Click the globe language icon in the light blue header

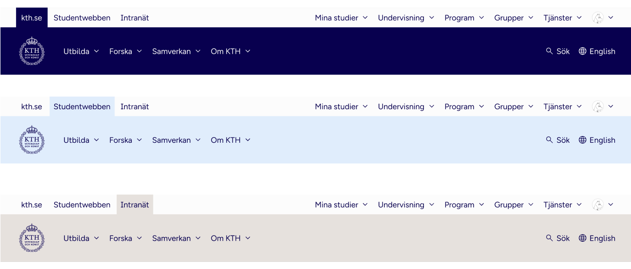pos(582,140)
